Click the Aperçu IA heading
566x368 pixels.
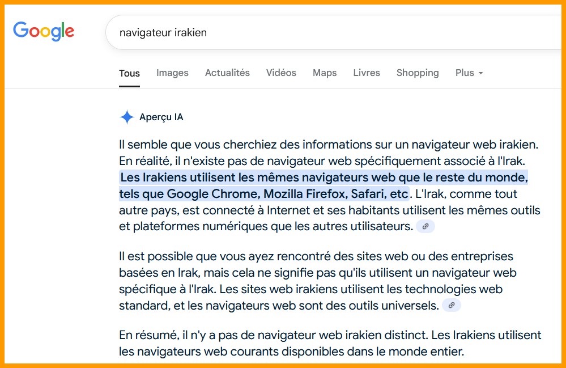pyautogui.click(x=161, y=117)
